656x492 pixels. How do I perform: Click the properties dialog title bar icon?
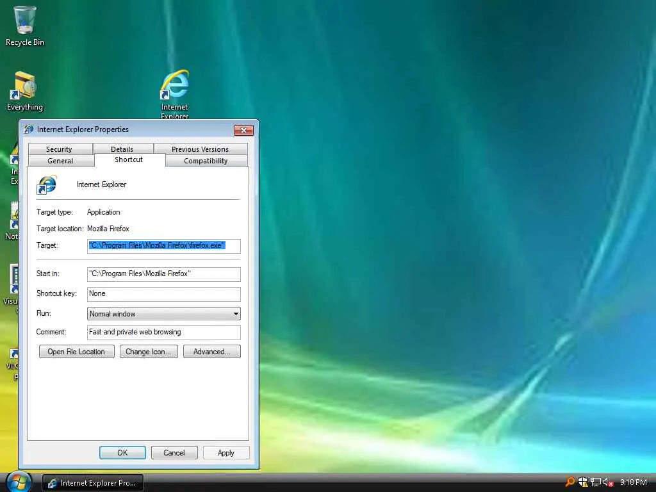(x=28, y=129)
